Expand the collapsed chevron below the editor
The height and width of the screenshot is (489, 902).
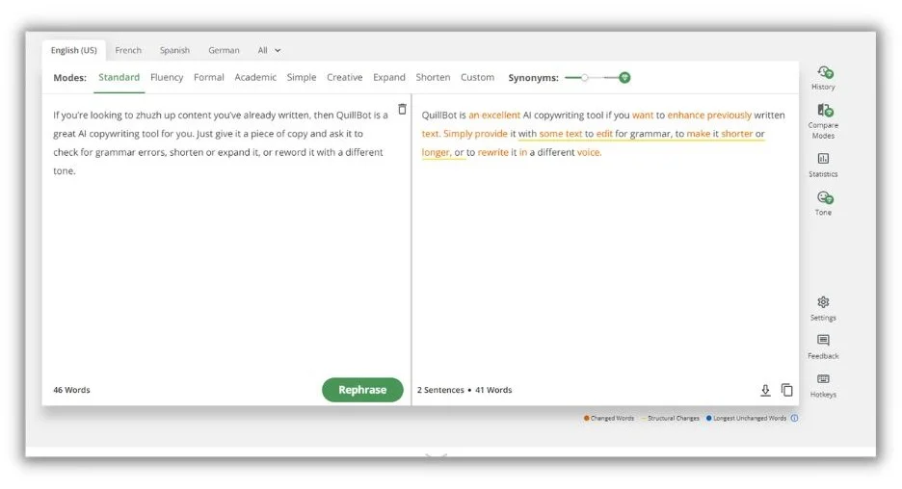click(x=436, y=456)
